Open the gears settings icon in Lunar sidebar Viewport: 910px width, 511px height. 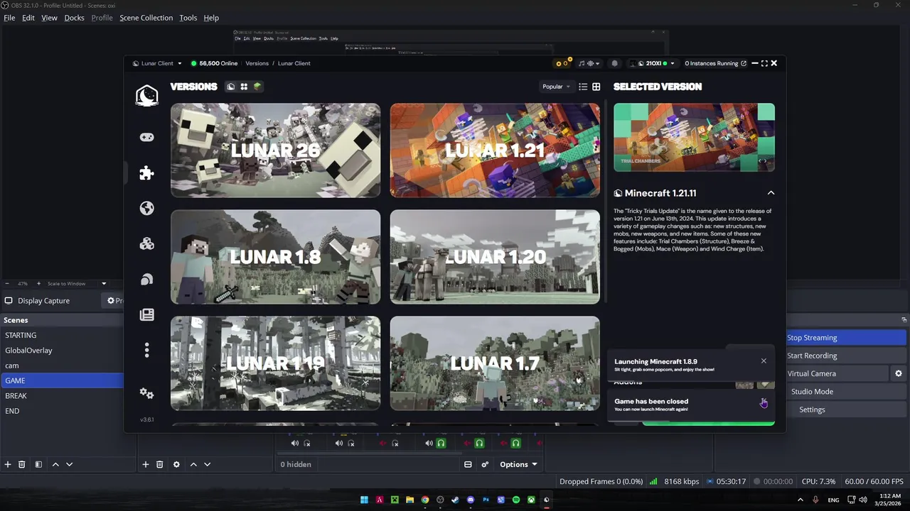coord(146,392)
